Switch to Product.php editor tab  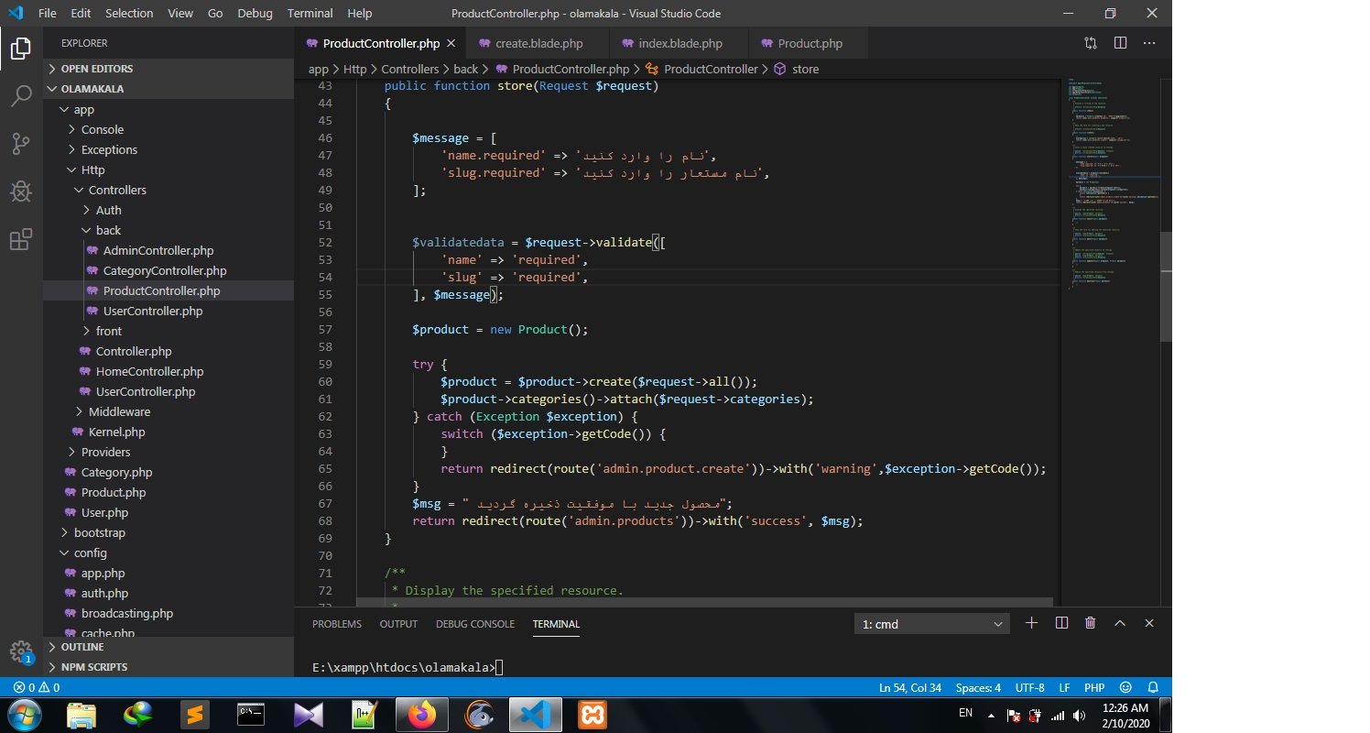810,43
